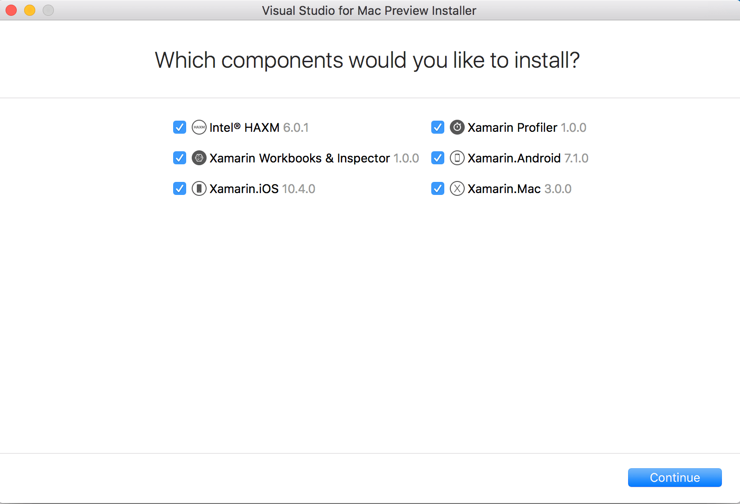Click the Xamarin Workbooks & Inspector icon
This screenshot has height=504, width=740.
pos(199,158)
